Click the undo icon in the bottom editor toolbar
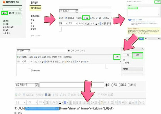161x114 pixels. point(140,102)
